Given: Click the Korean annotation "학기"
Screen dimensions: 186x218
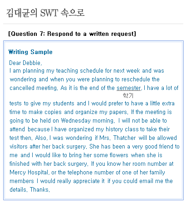Looking at the screenshot, I should point(128,95).
